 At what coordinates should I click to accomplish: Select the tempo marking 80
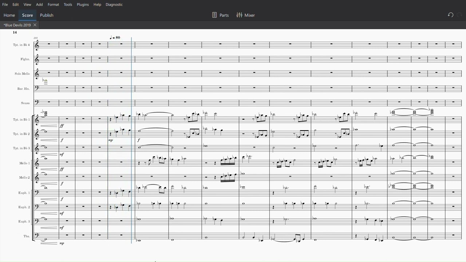point(115,37)
